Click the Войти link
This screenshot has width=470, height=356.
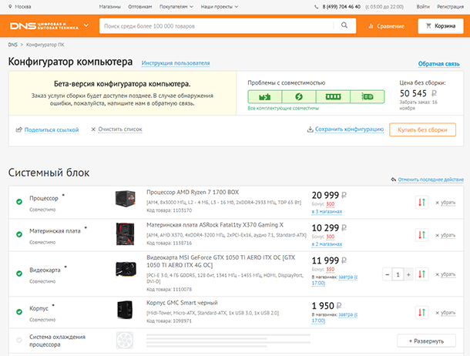coord(423,7)
